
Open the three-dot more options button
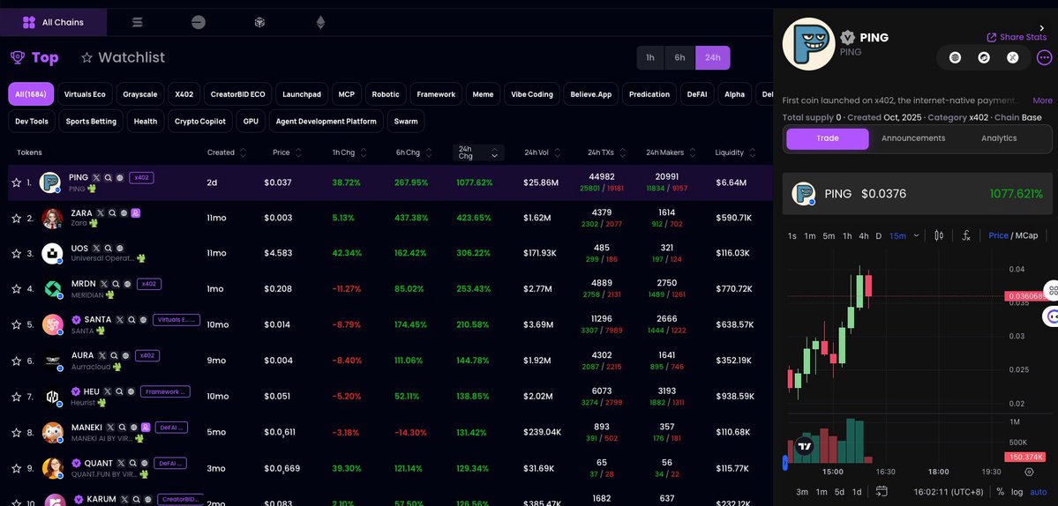tap(1044, 57)
